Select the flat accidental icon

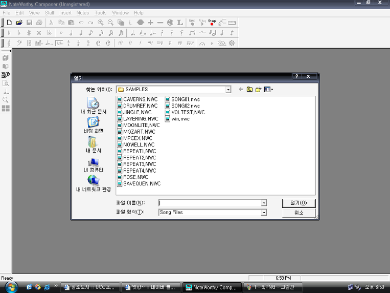pyautogui.click(x=19, y=33)
